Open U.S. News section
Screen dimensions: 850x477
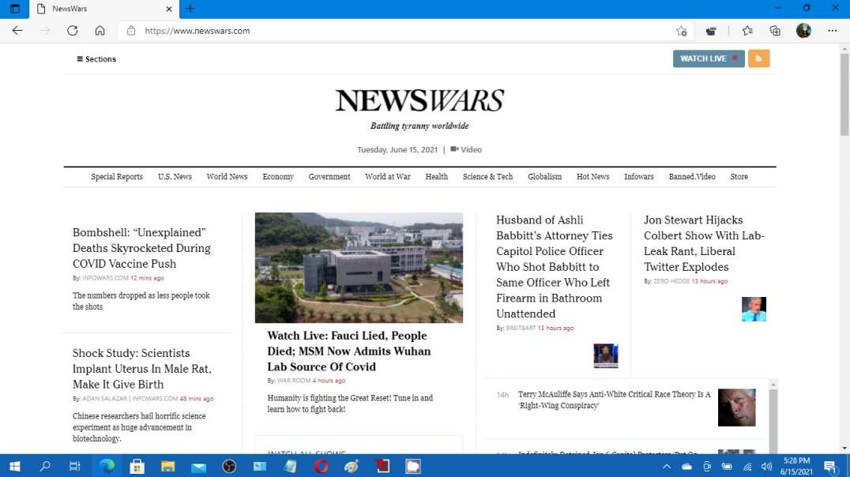[175, 177]
